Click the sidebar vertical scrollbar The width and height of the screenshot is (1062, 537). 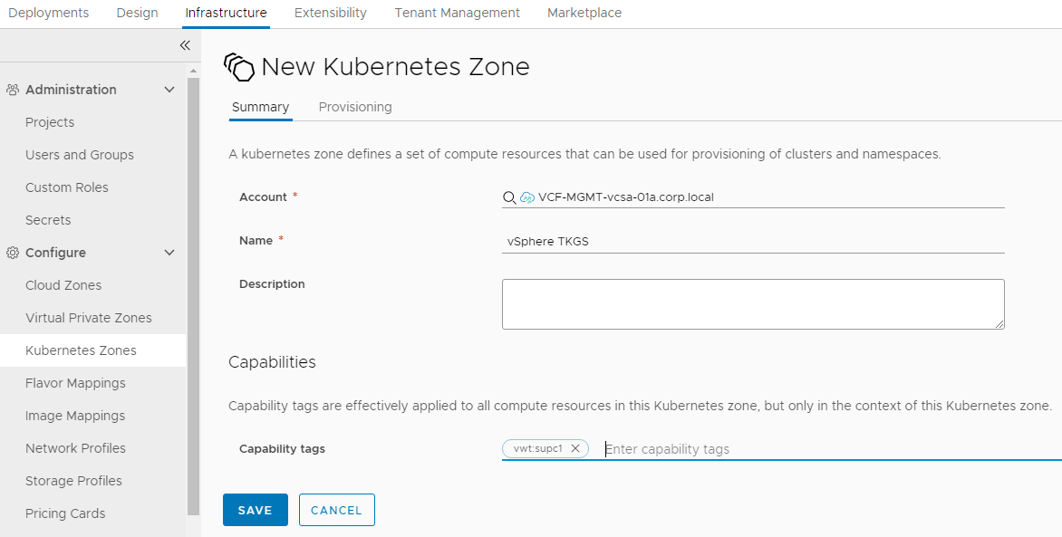tap(193, 296)
